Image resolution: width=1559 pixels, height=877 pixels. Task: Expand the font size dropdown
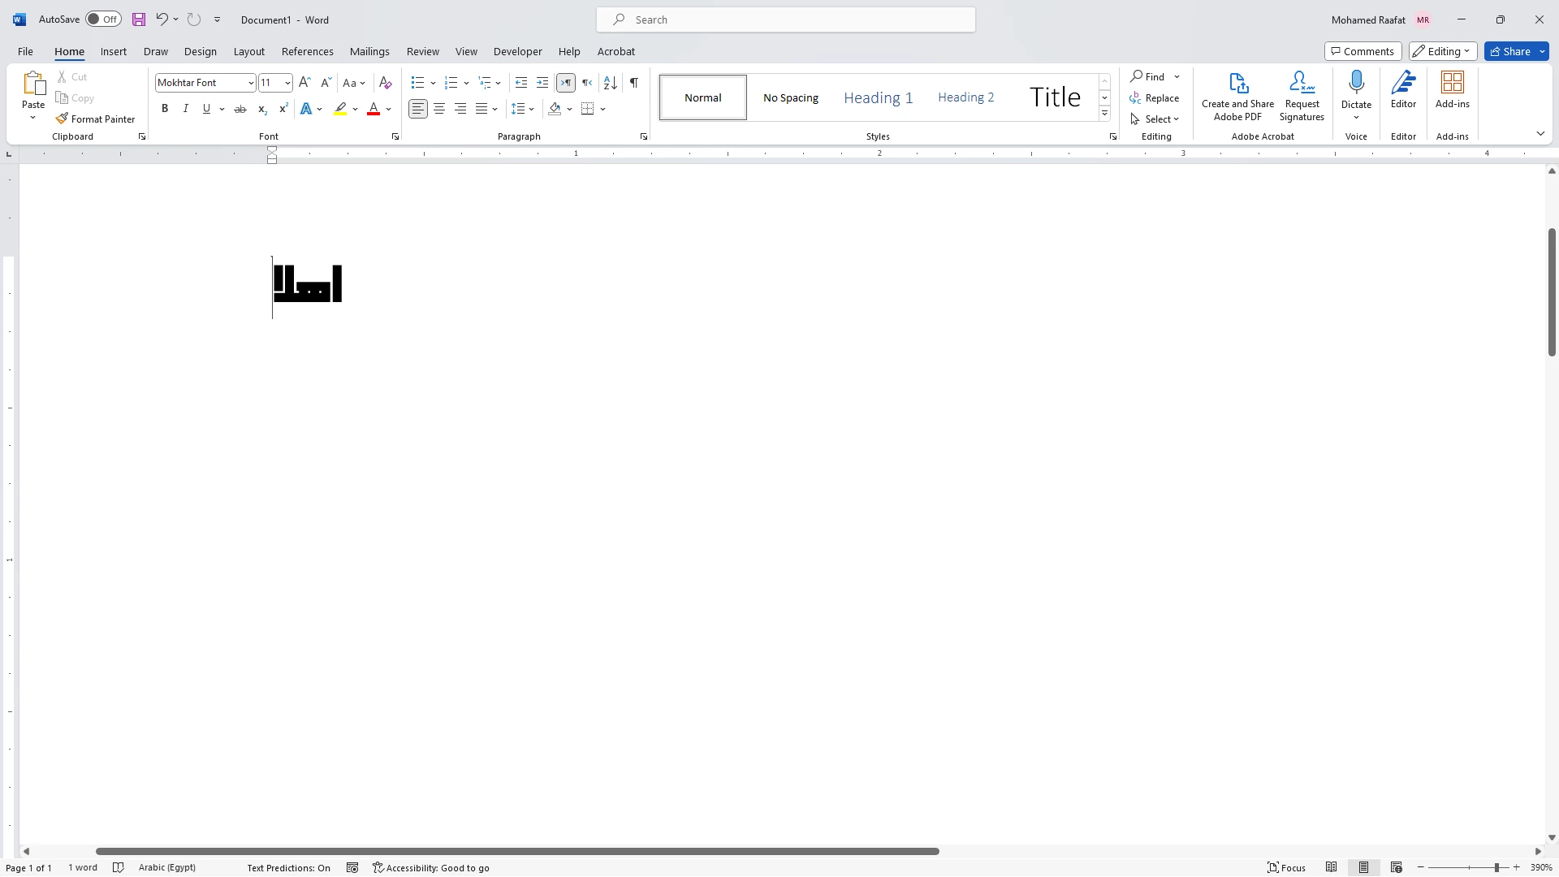coord(287,83)
